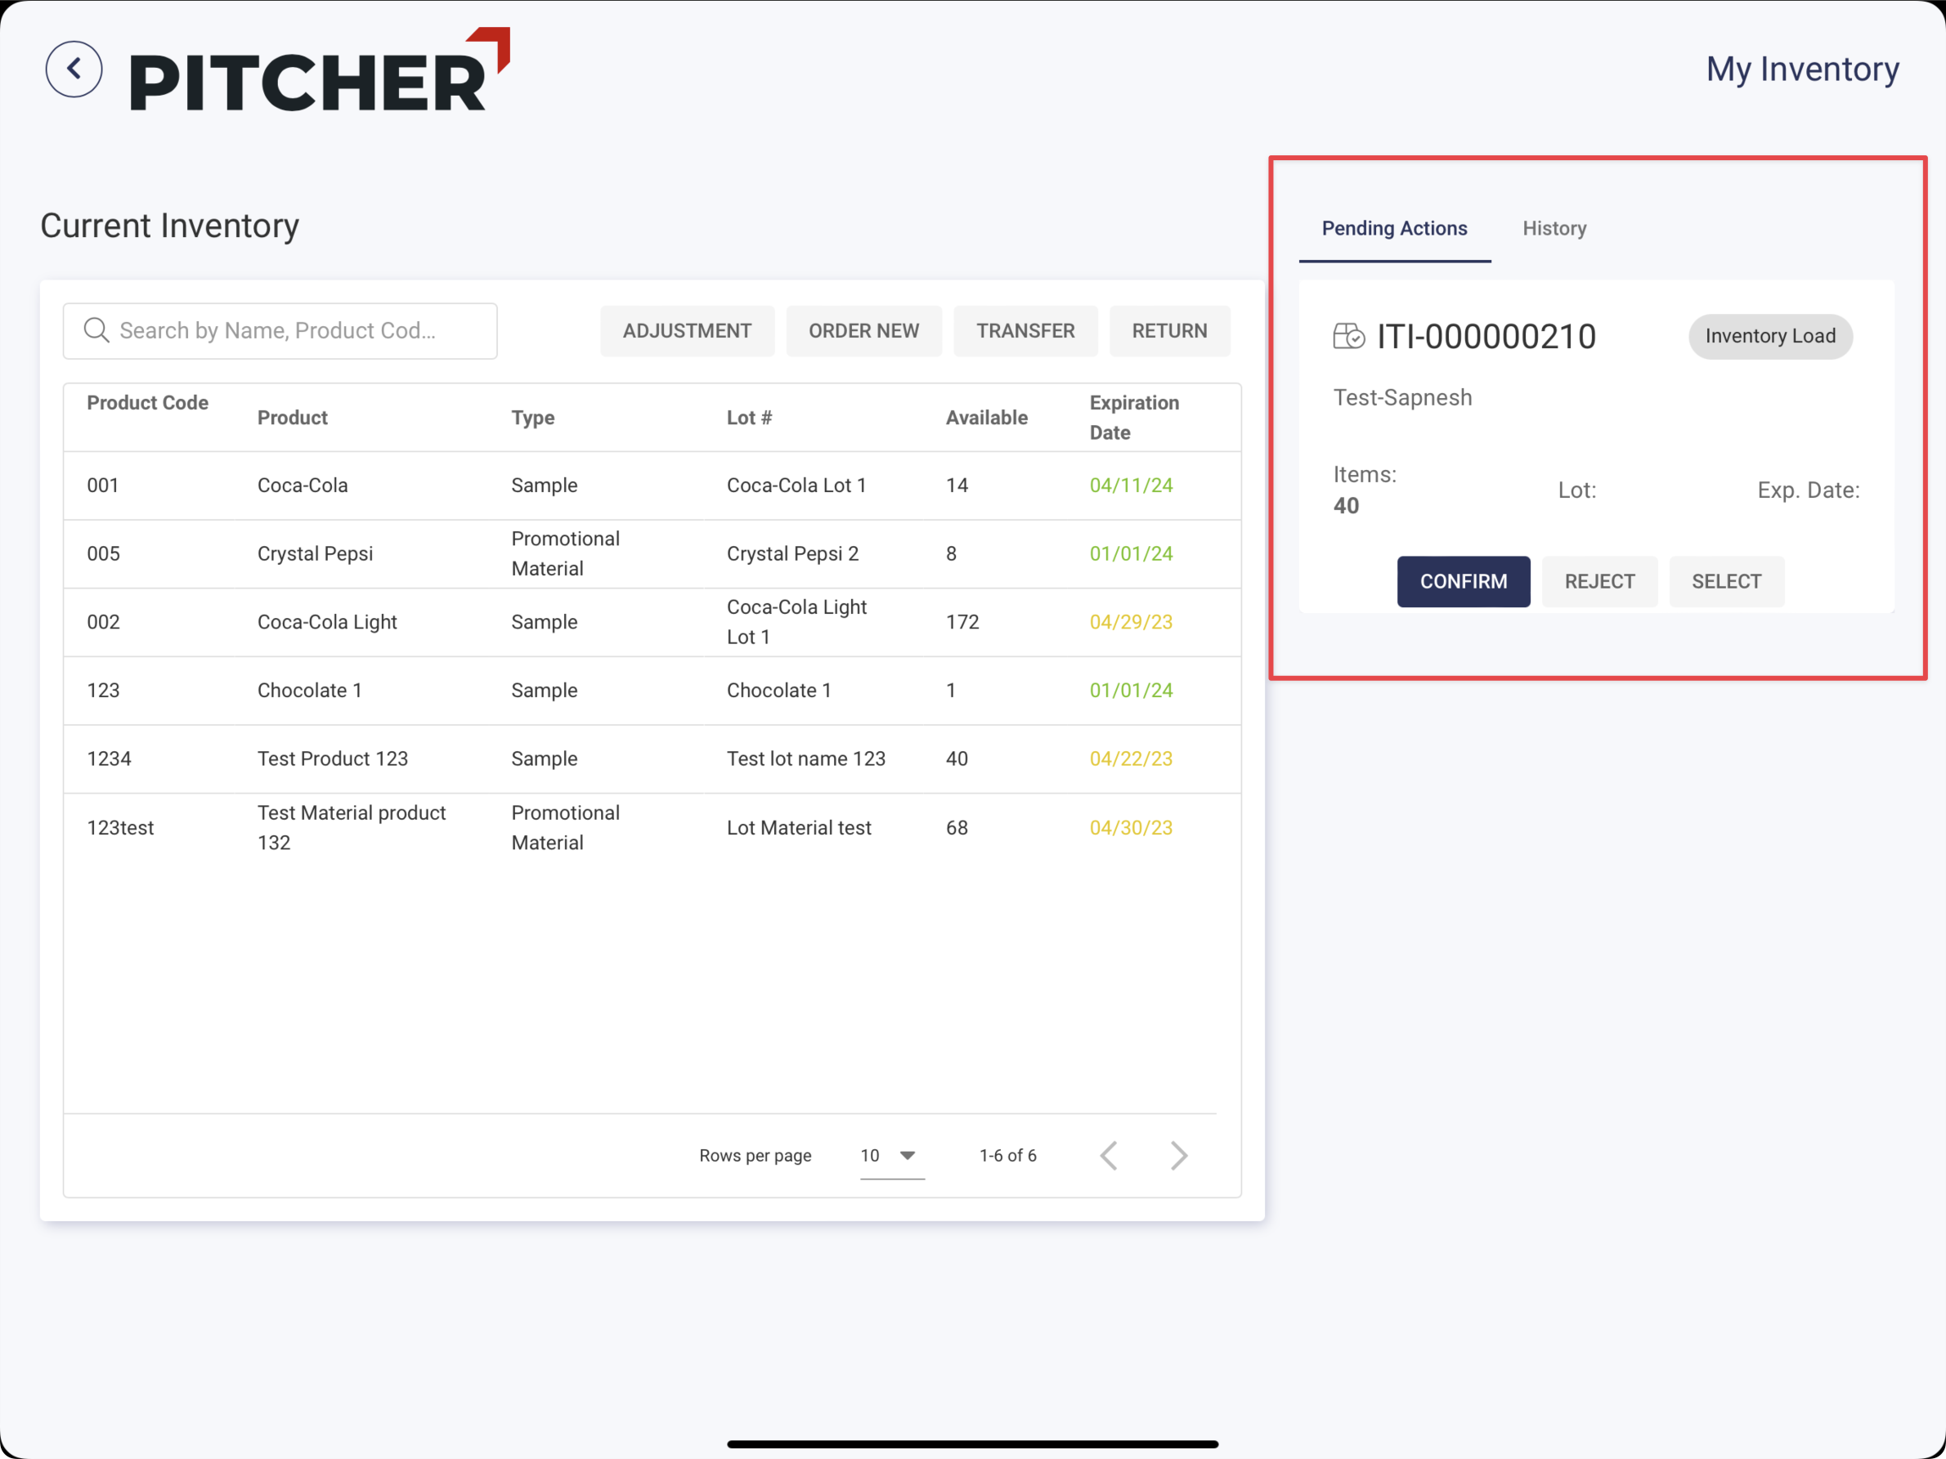Screen dimensions: 1946x1459
Task: Select the Pending Actions tab
Action: [x=1393, y=229]
